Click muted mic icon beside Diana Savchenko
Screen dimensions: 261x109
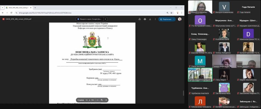click(x=190, y=66)
